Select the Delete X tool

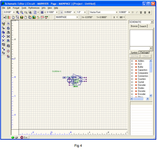point(3,40)
